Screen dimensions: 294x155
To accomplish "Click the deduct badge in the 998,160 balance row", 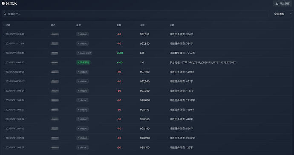I will tap(83, 119).
